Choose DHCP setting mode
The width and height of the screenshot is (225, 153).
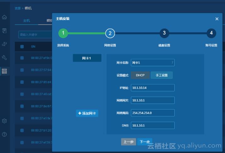point(140,75)
